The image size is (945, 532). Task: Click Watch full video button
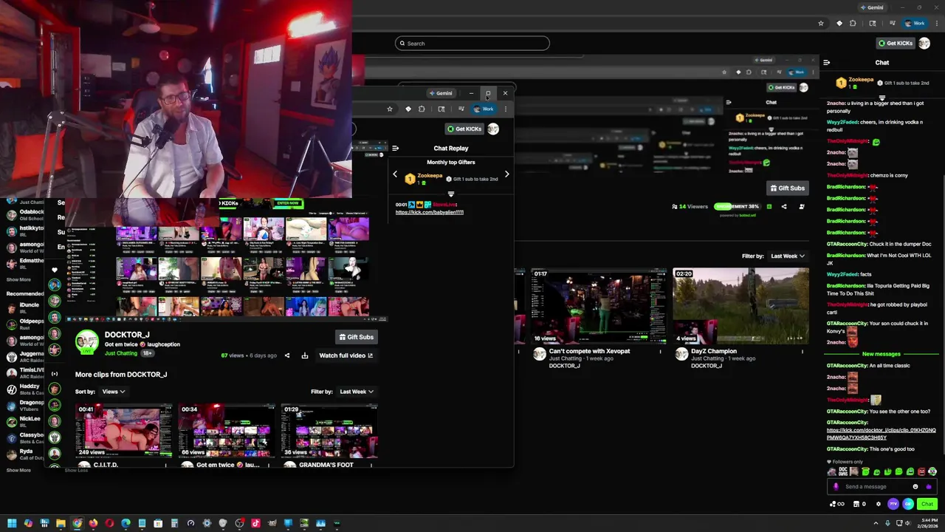click(x=346, y=355)
